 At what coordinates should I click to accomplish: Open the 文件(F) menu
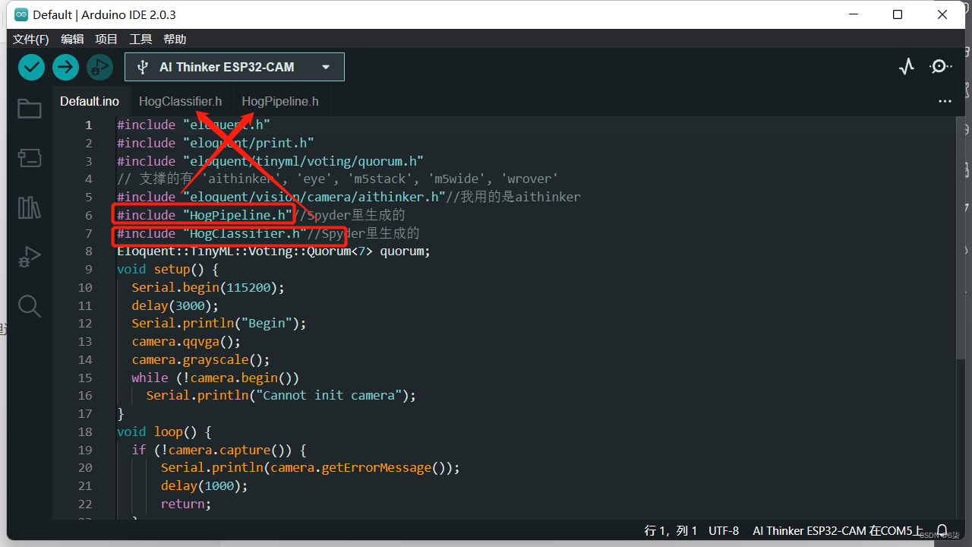click(31, 39)
